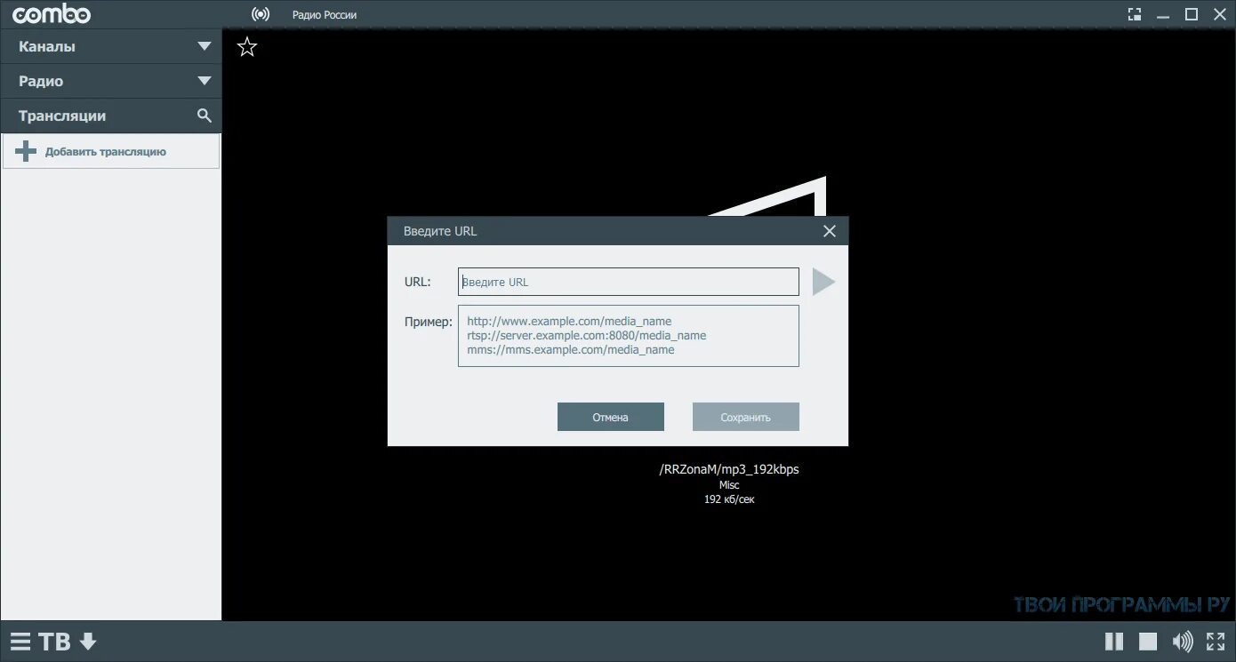Click the stop playback icon

coord(1149,641)
